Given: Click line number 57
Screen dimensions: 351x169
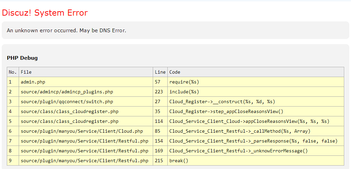Looking at the screenshot, I should coord(160,82).
